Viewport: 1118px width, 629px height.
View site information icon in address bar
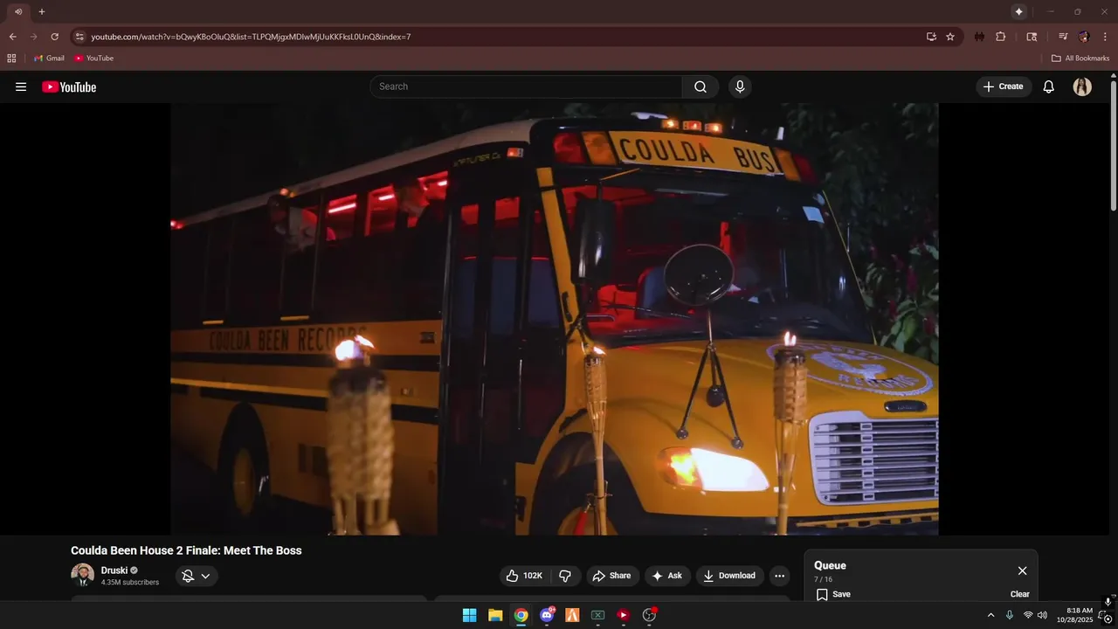[x=79, y=37]
